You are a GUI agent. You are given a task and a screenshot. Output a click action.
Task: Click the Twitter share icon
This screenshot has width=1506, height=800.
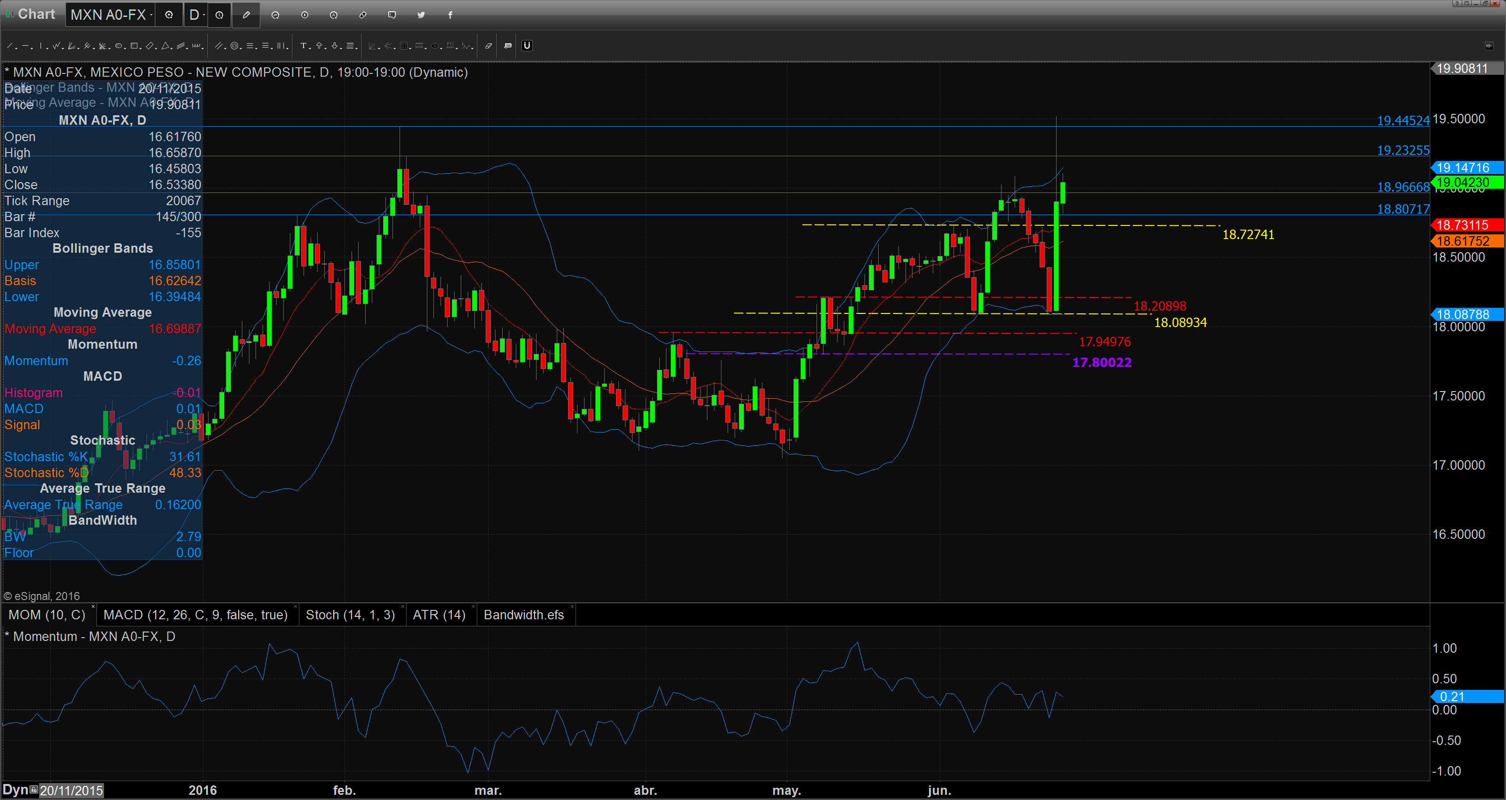pos(421,15)
